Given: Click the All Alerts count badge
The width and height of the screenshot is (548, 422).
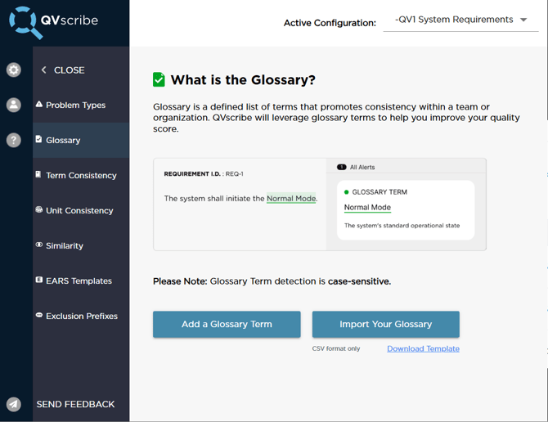Looking at the screenshot, I should pyautogui.click(x=341, y=167).
